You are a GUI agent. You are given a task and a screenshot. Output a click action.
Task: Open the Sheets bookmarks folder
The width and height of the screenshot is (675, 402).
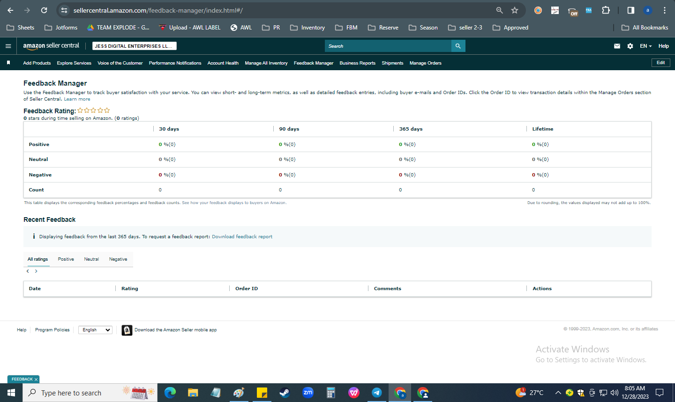21,28
